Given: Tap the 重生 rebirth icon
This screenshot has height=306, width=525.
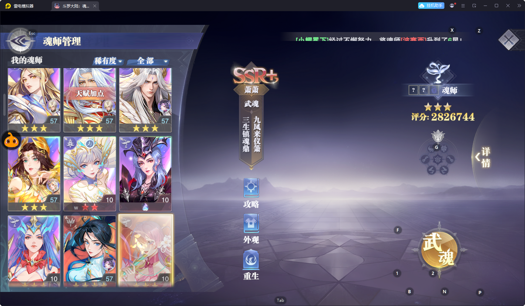Looking at the screenshot, I should 251,259.
